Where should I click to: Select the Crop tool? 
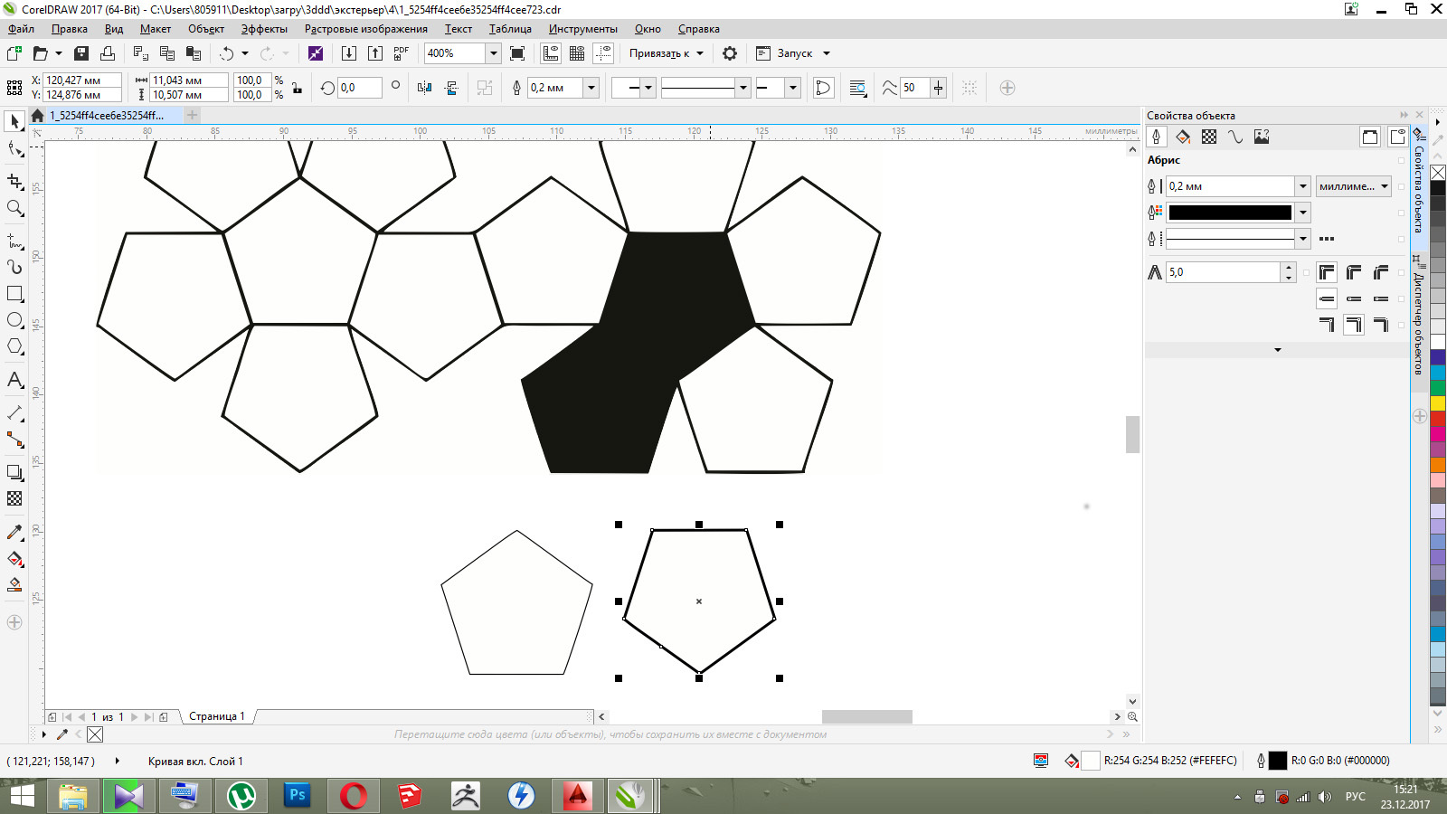(14, 182)
